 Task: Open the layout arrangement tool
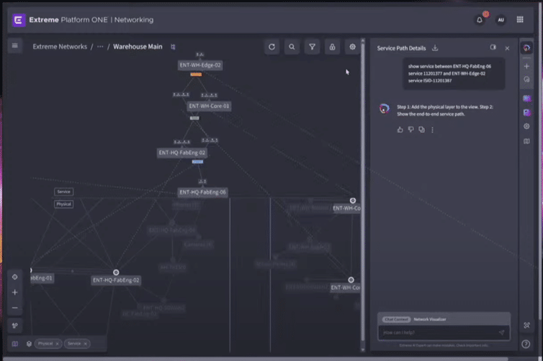pos(15,325)
